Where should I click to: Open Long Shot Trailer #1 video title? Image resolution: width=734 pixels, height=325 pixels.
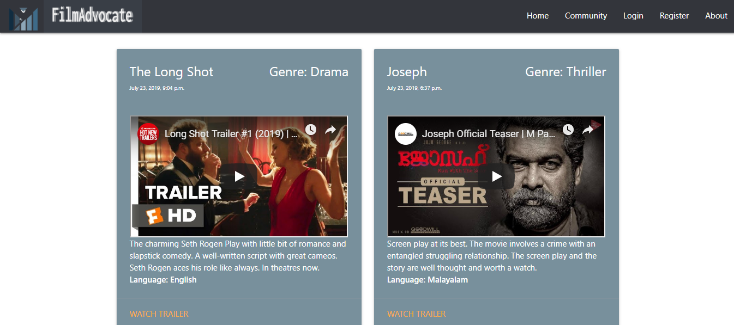(x=231, y=133)
